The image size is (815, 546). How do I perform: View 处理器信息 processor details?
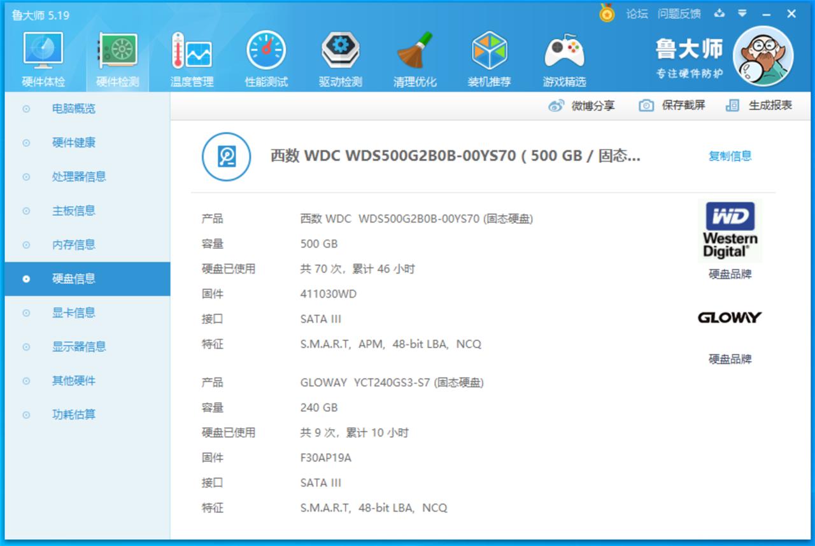[76, 176]
